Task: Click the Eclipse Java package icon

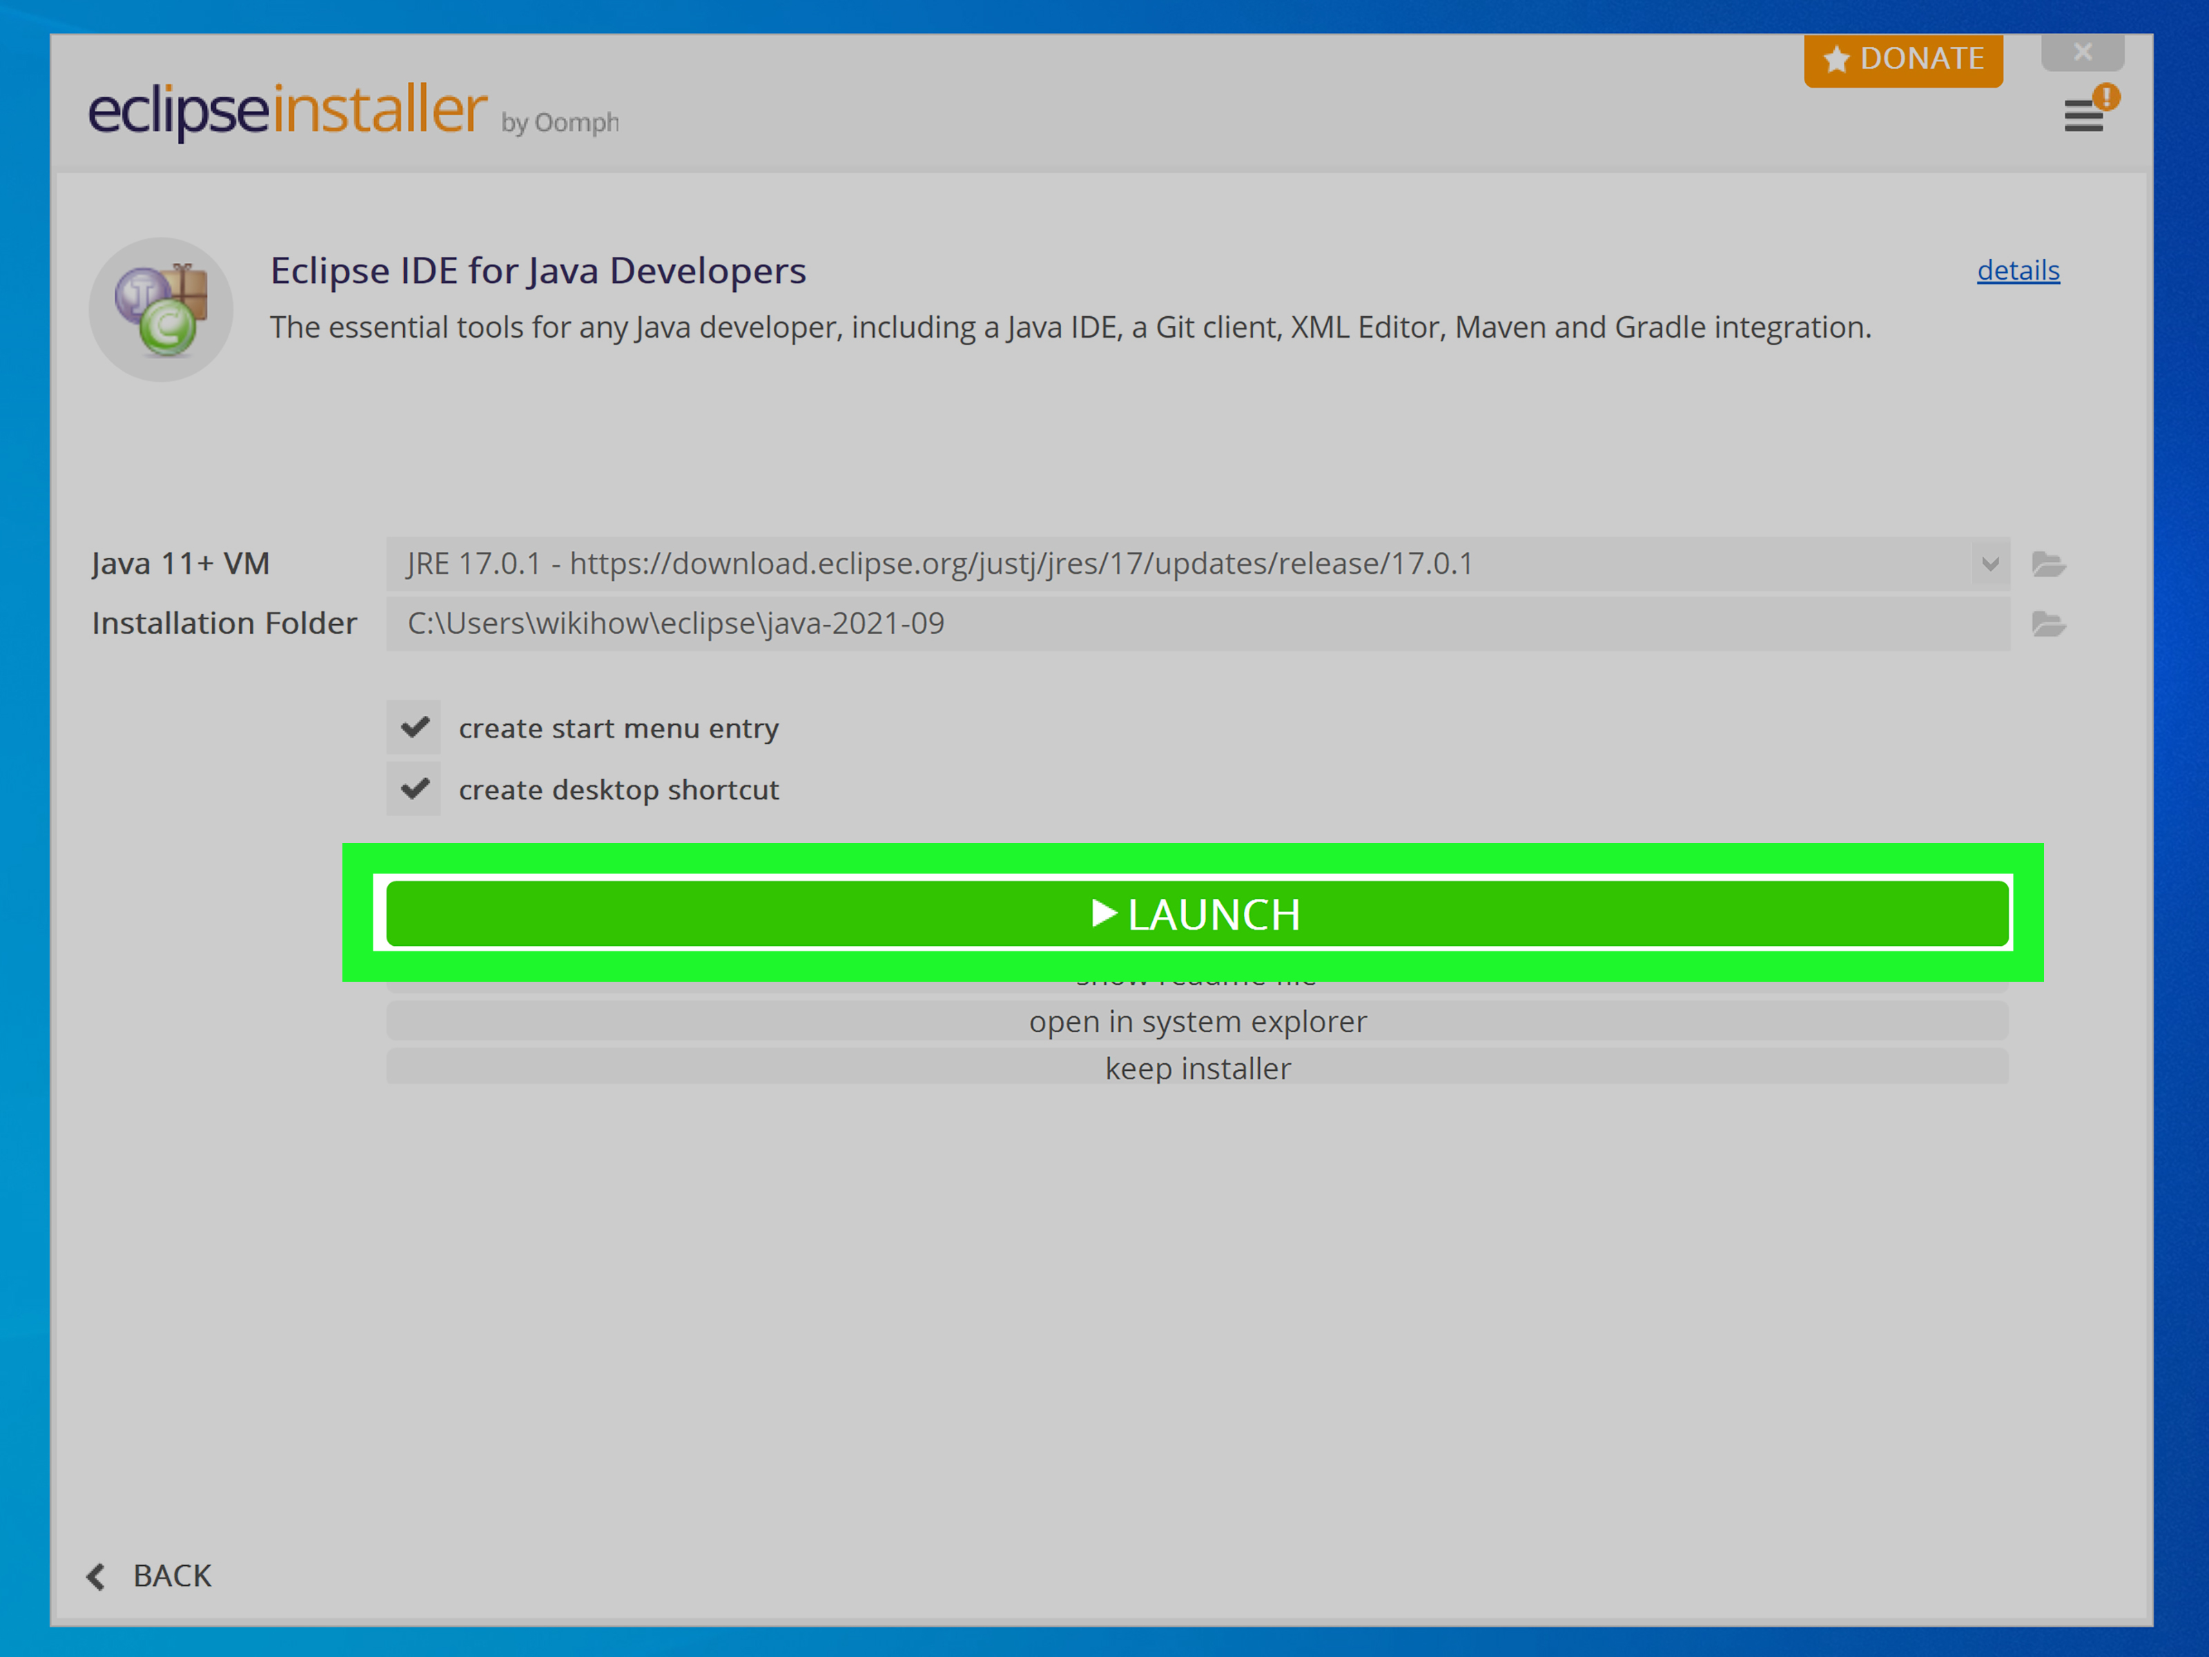Action: click(x=161, y=309)
